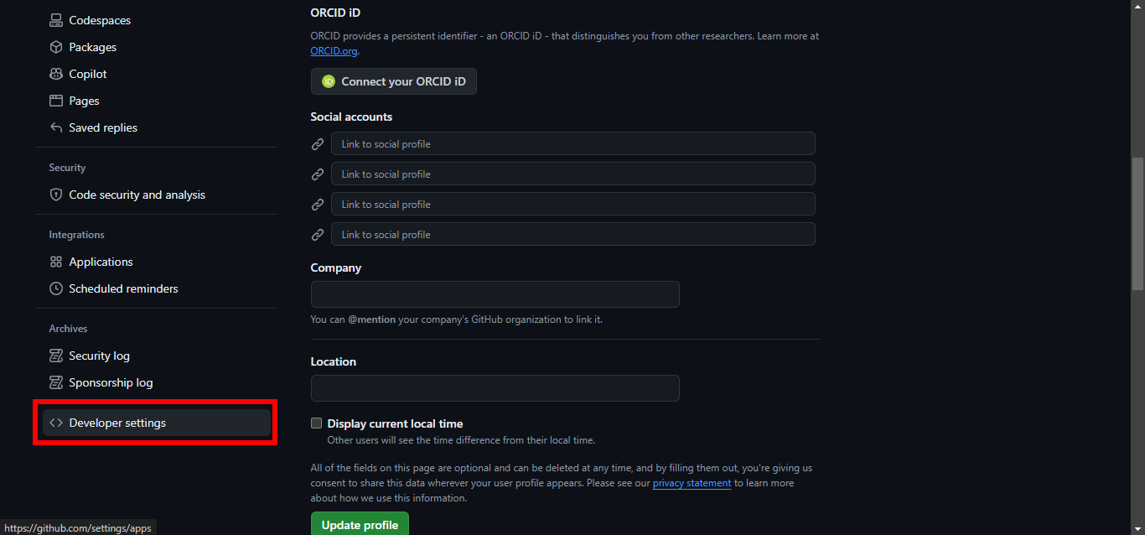Follow the ORCID.org link
Image resolution: width=1145 pixels, height=535 pixels.
coord(334,51)
